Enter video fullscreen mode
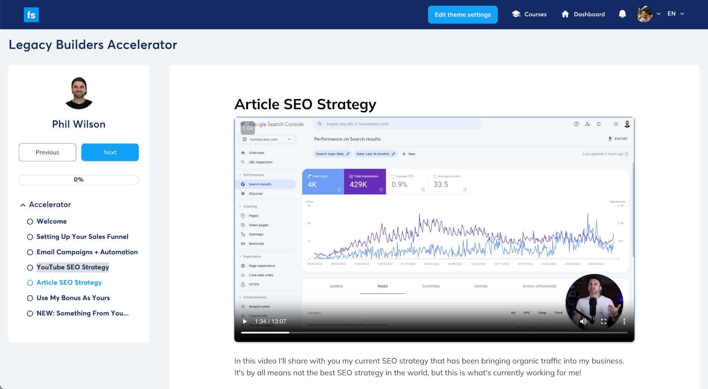Screen dimensions: 708x389 [x=604, y=321]
